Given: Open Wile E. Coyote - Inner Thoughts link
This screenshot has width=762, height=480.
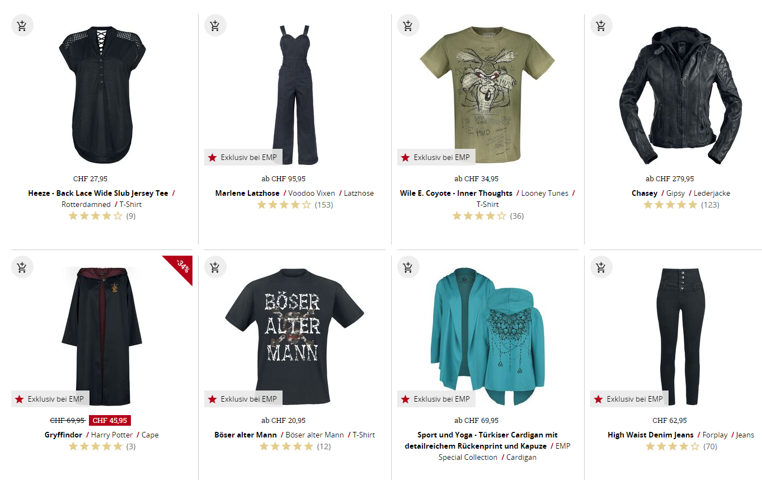Looking at the screenshot, I should point(456,193).
